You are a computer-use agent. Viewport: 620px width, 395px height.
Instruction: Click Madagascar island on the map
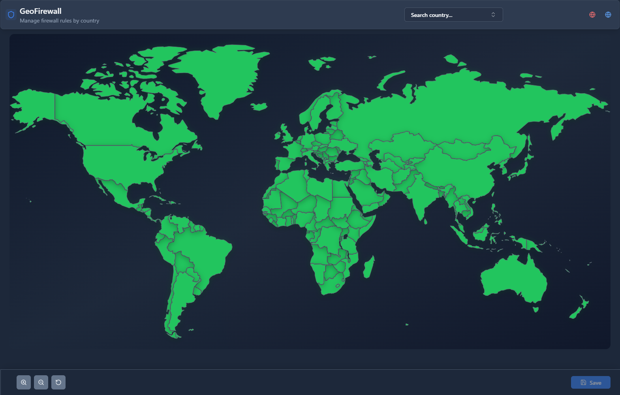pos(369,267)
